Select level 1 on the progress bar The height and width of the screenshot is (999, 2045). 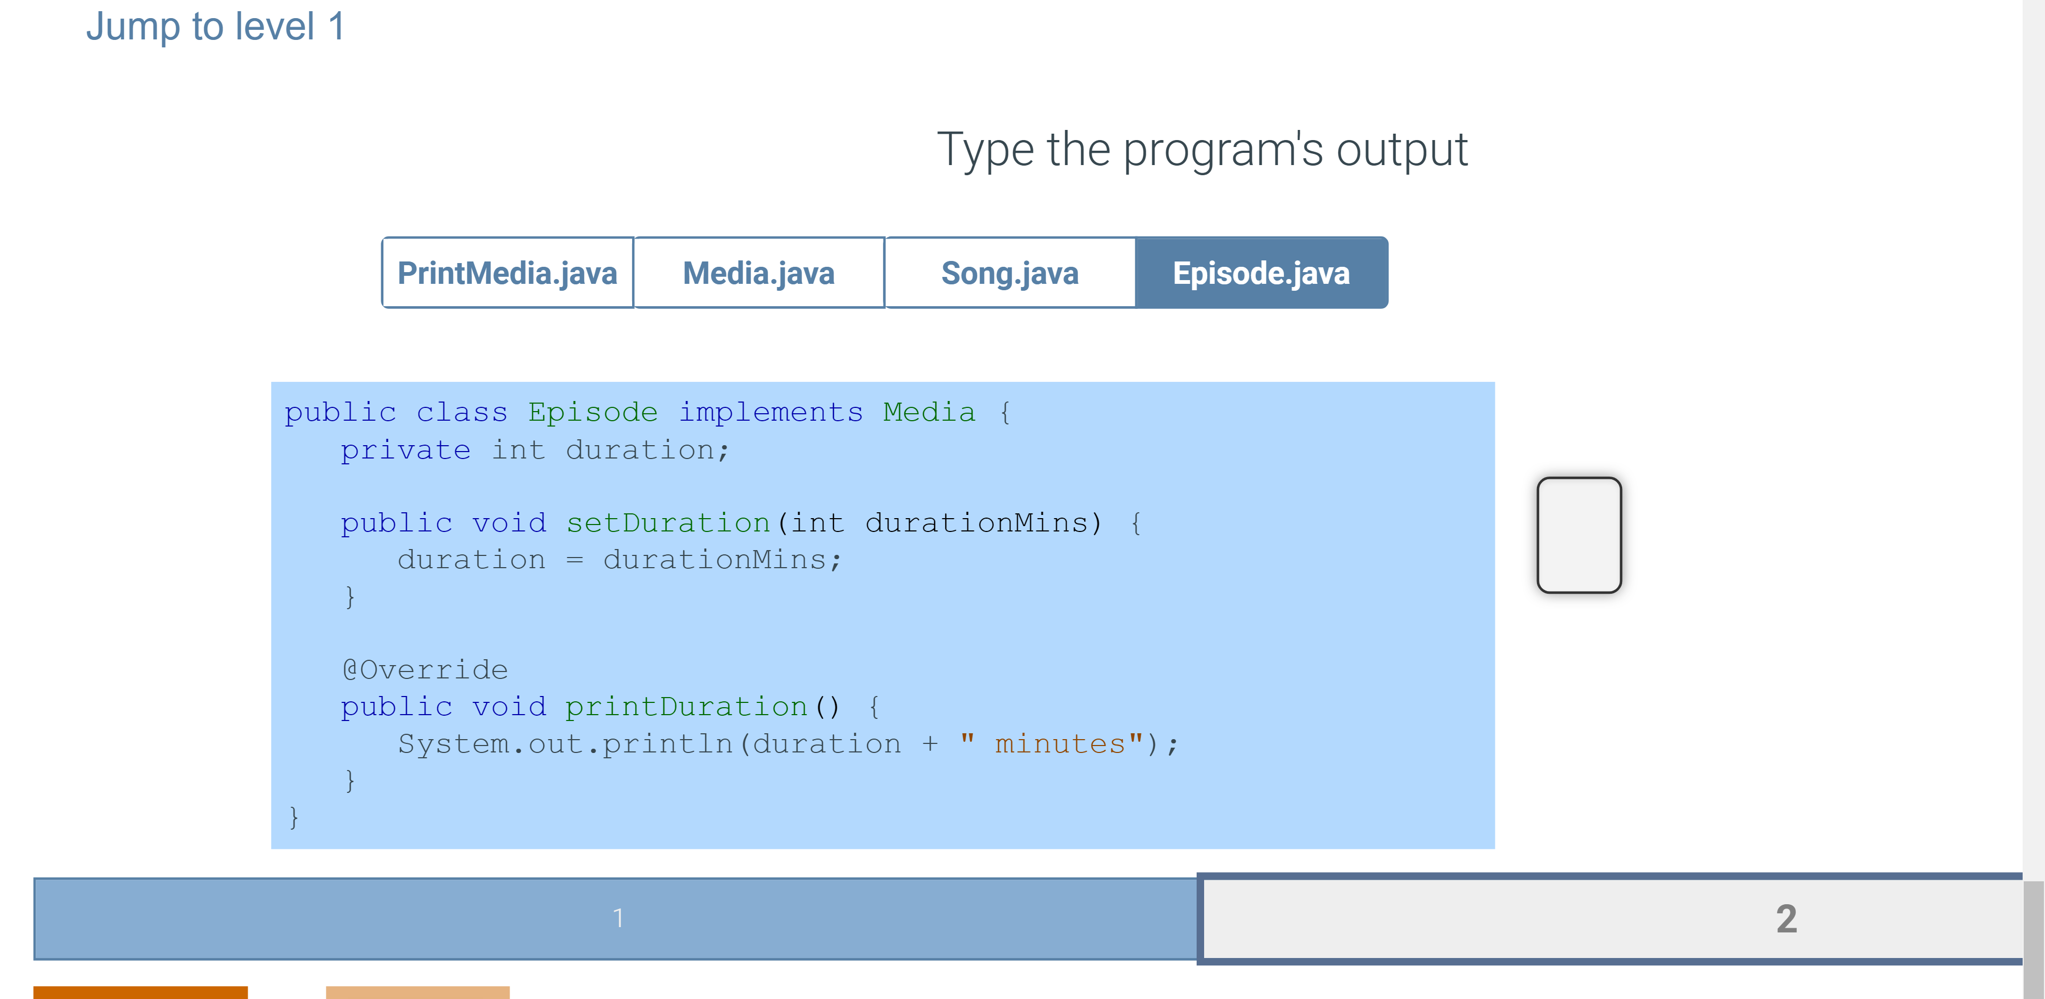click(x=618, y=918)
